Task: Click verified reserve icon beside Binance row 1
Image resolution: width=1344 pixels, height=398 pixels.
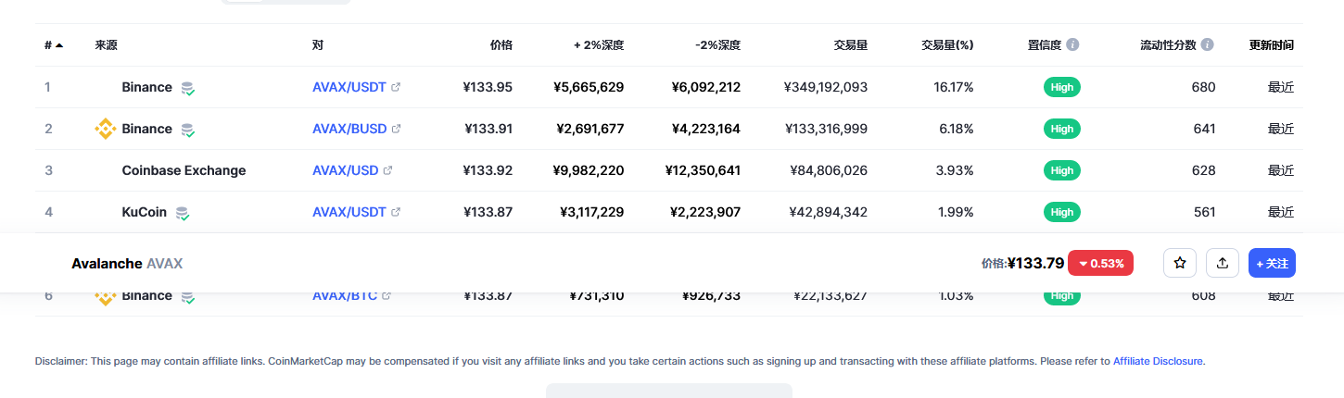Action: [x=188, y=88]
